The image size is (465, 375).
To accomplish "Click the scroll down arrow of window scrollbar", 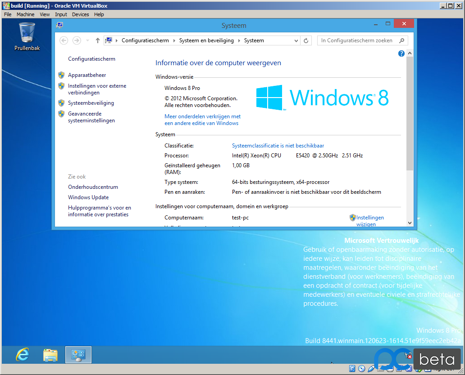I will click(x=410, y=223).
